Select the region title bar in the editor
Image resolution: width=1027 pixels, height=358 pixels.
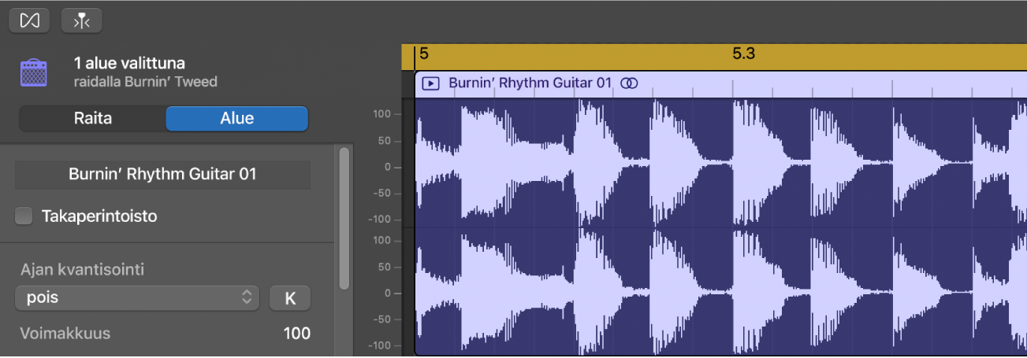click(788, 83)
